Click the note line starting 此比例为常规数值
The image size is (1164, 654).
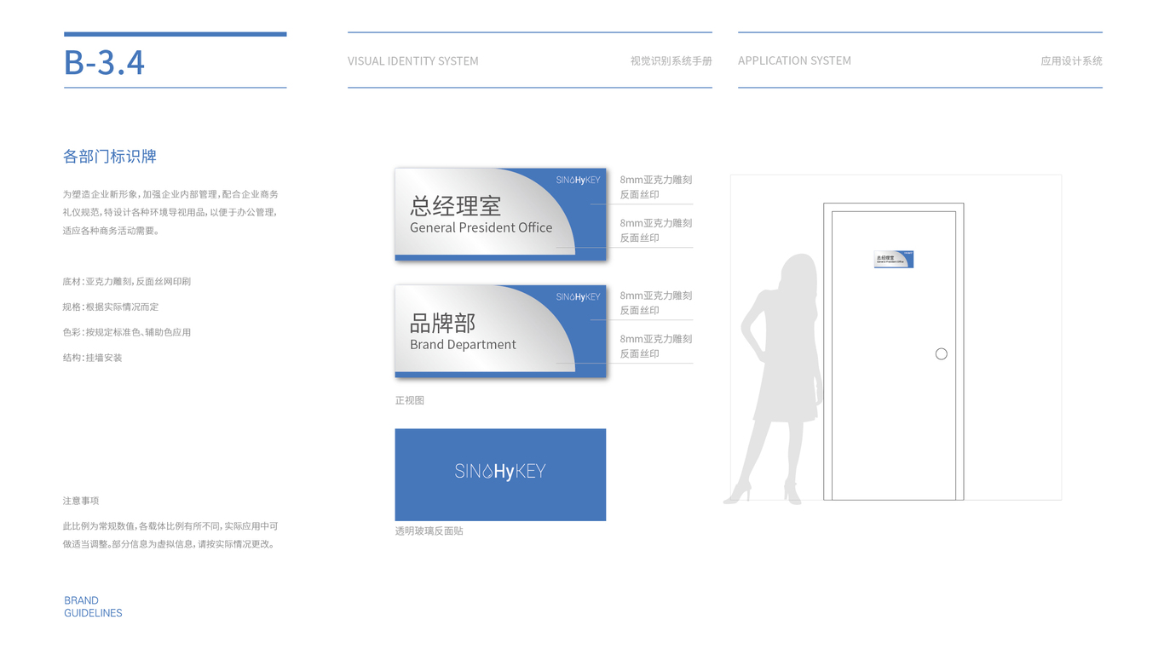pos(170,526)
